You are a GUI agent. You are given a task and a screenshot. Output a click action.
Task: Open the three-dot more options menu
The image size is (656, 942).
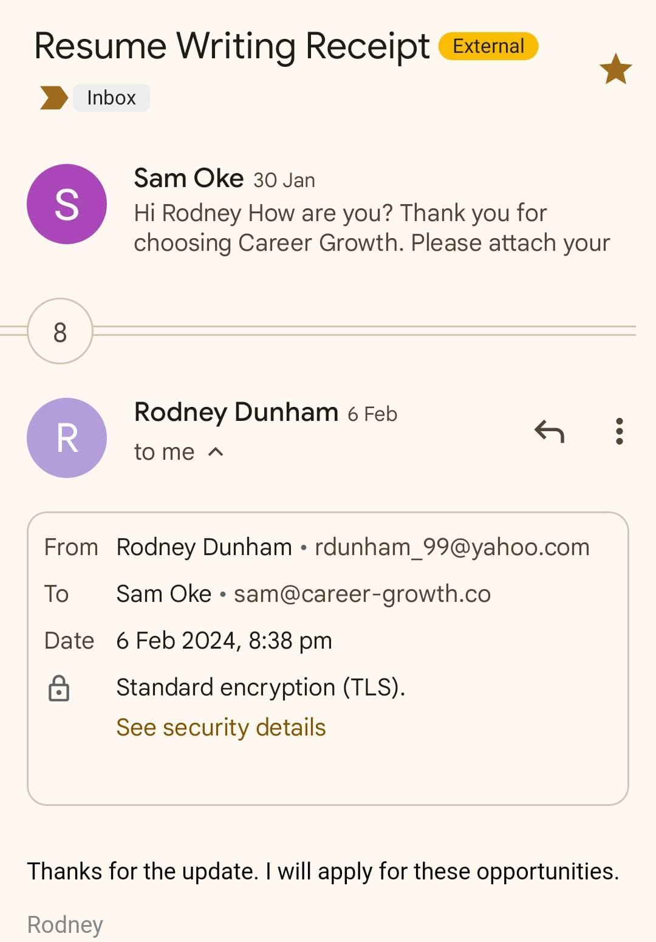point(619,431)
